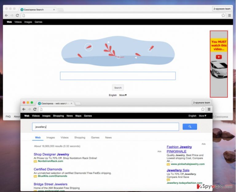Expand More dropdown in front window black bar
This screenshot has height=192, width=236.
click(x=203, y=116)
